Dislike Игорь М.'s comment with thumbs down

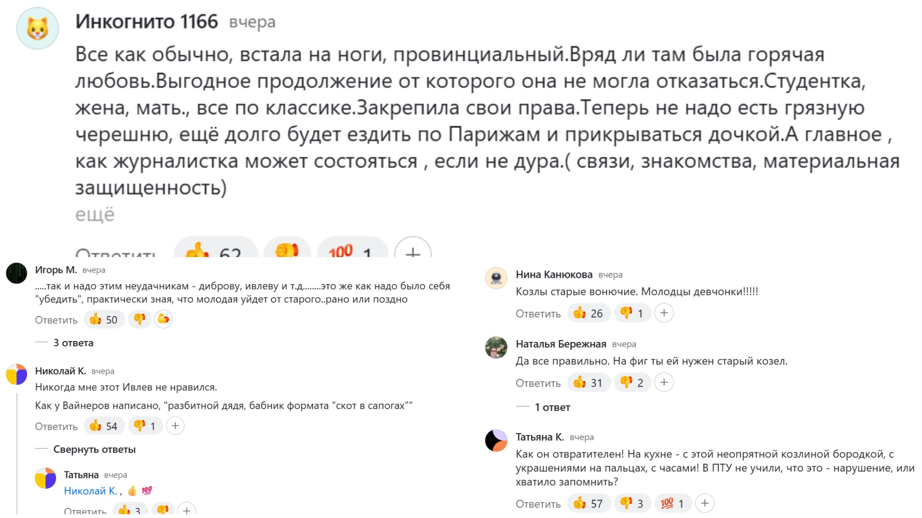point(140,319)
